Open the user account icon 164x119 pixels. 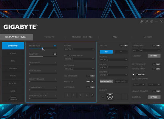(147, 21)
